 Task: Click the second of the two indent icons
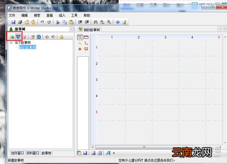[87, 22]
